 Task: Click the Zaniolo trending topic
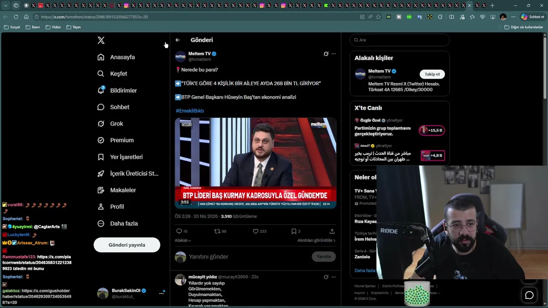[362, 257]
